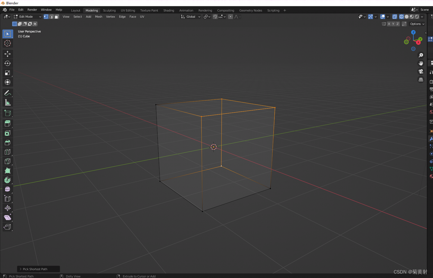The width and height of the screenshot is (433, 278).
Task: Toggle viewport overlays visibility
Action: [x=383, y=17]
